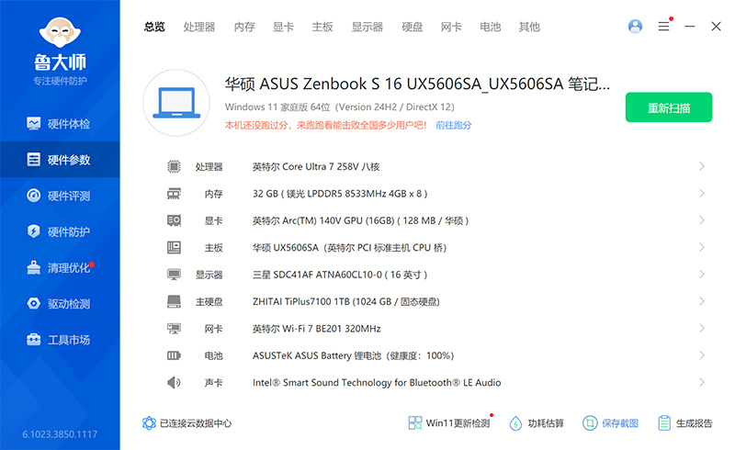Open the 硬件参数 sidebar item

pyautogui.click(x=60, y=160)
